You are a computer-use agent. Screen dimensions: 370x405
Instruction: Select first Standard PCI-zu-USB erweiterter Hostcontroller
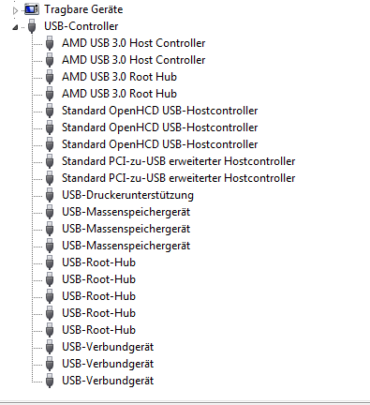point(178,161)
